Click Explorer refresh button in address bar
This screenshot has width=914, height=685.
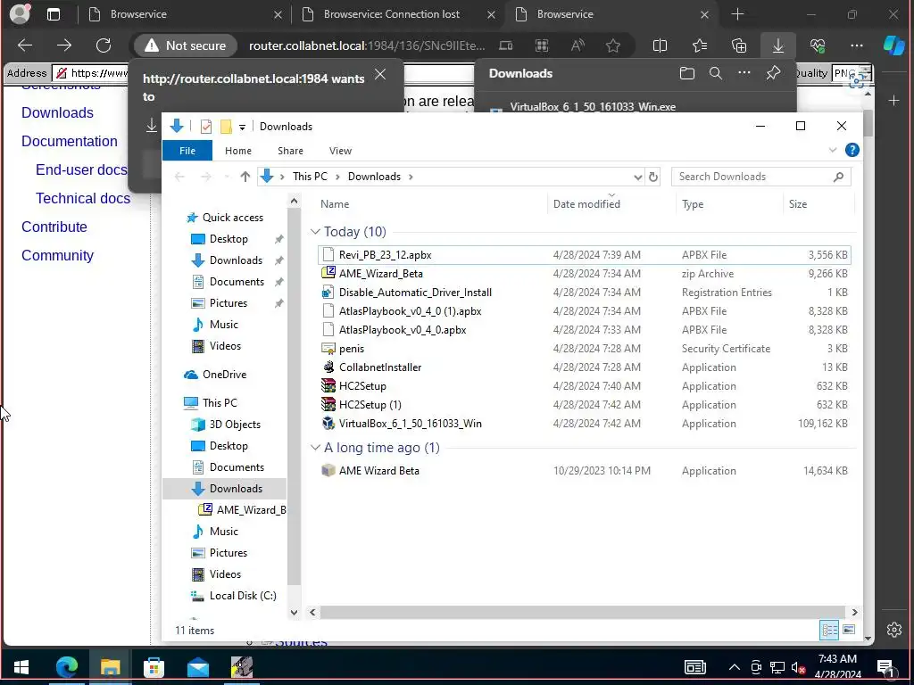click(653, 177)
